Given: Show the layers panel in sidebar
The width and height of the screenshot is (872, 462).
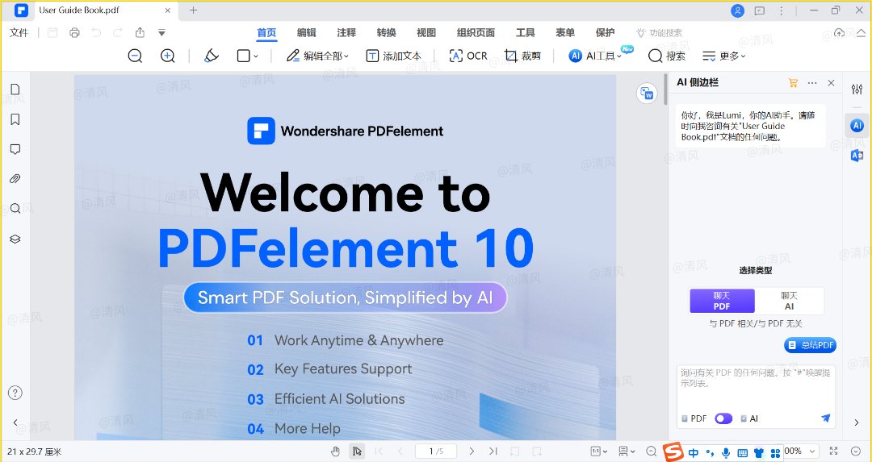Looking at the screenshot, I should click(x=15, y=239).
